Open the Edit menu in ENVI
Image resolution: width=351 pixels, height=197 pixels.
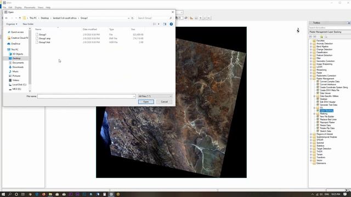point(10,8)
